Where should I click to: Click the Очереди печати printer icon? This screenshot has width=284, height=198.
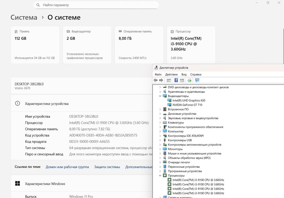point(165,162)
